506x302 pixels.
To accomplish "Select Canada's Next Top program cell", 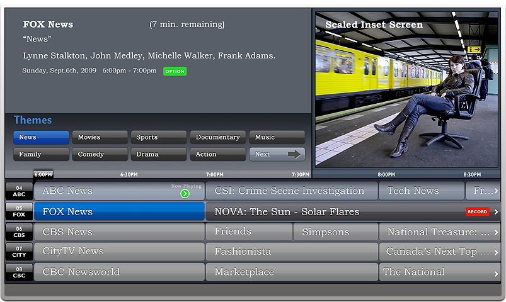I will tap(440, 252).
